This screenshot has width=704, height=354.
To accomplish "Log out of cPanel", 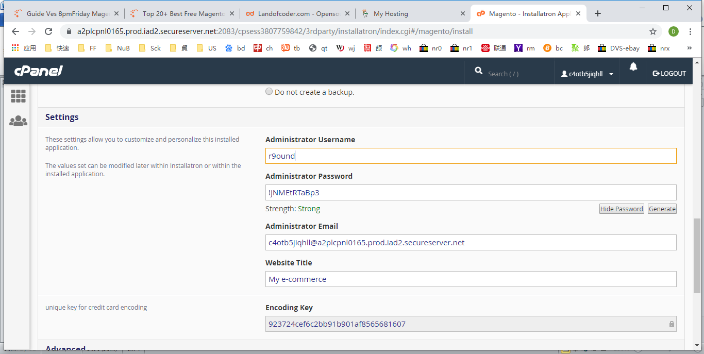I will (669, 74).
